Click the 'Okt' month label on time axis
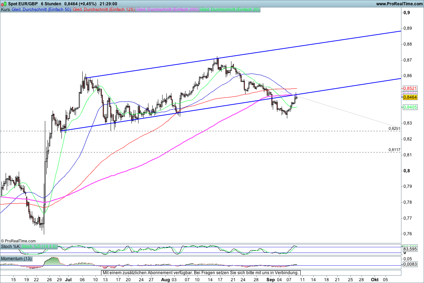 [374, 279]
